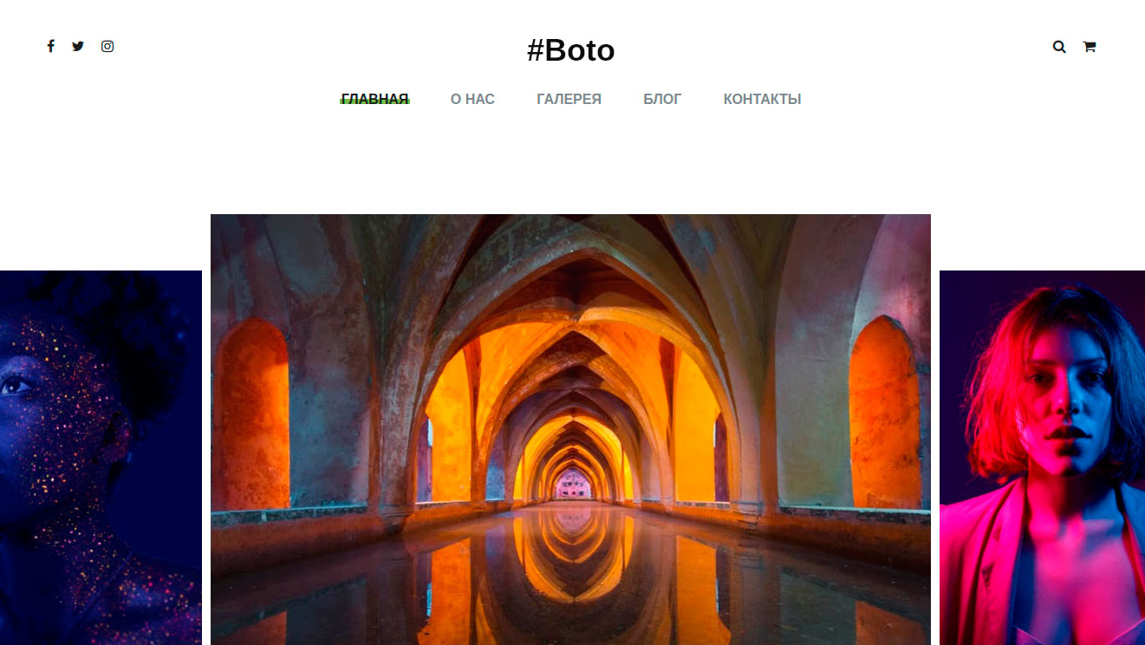The image size is (1145, 645).
Task: Open the Facebook social link
Action: click(x=51, y=46)
